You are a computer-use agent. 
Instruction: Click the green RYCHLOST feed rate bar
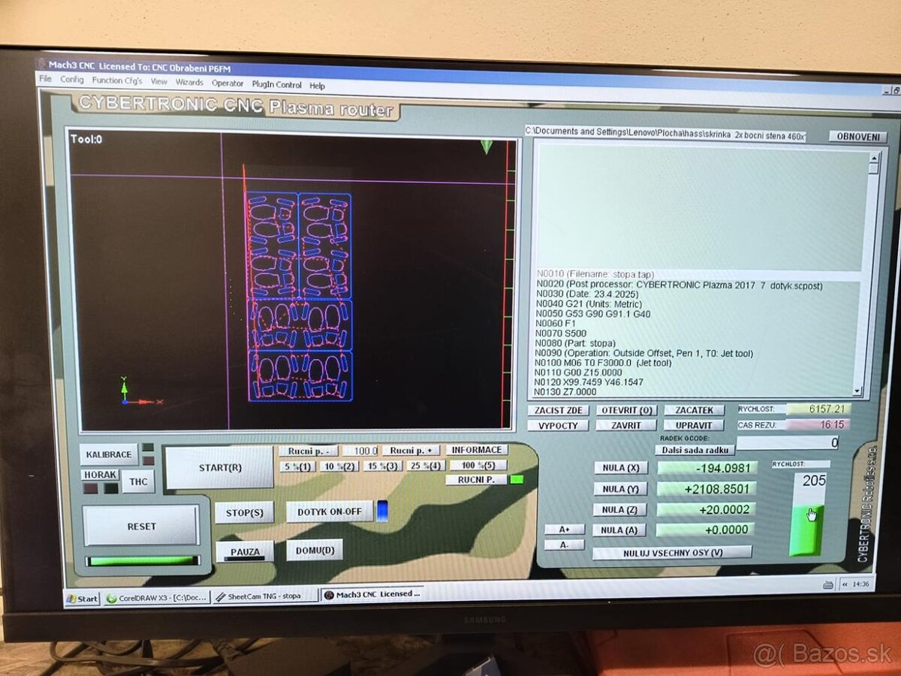(x=806, y=530)
